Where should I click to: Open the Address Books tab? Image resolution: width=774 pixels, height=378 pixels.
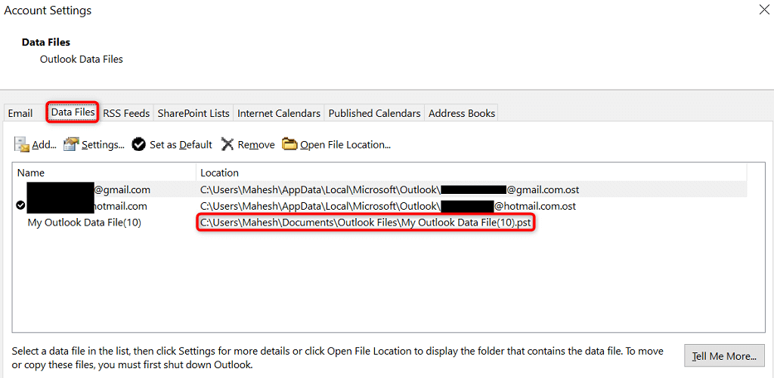tap(462, 113)
